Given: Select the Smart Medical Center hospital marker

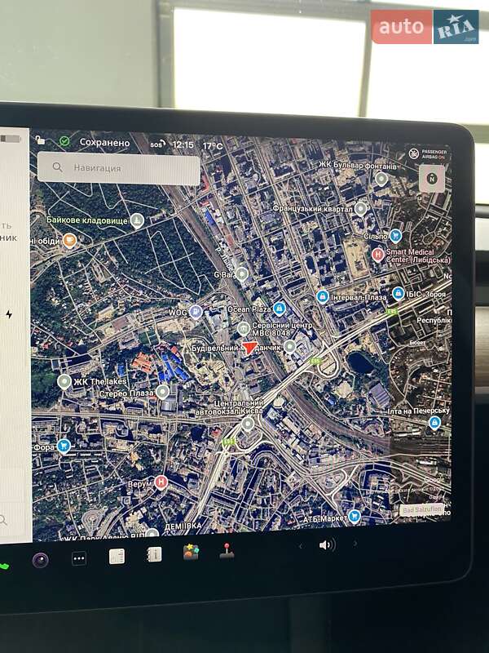Looking at the screenshot, I should tap(377, 254).
